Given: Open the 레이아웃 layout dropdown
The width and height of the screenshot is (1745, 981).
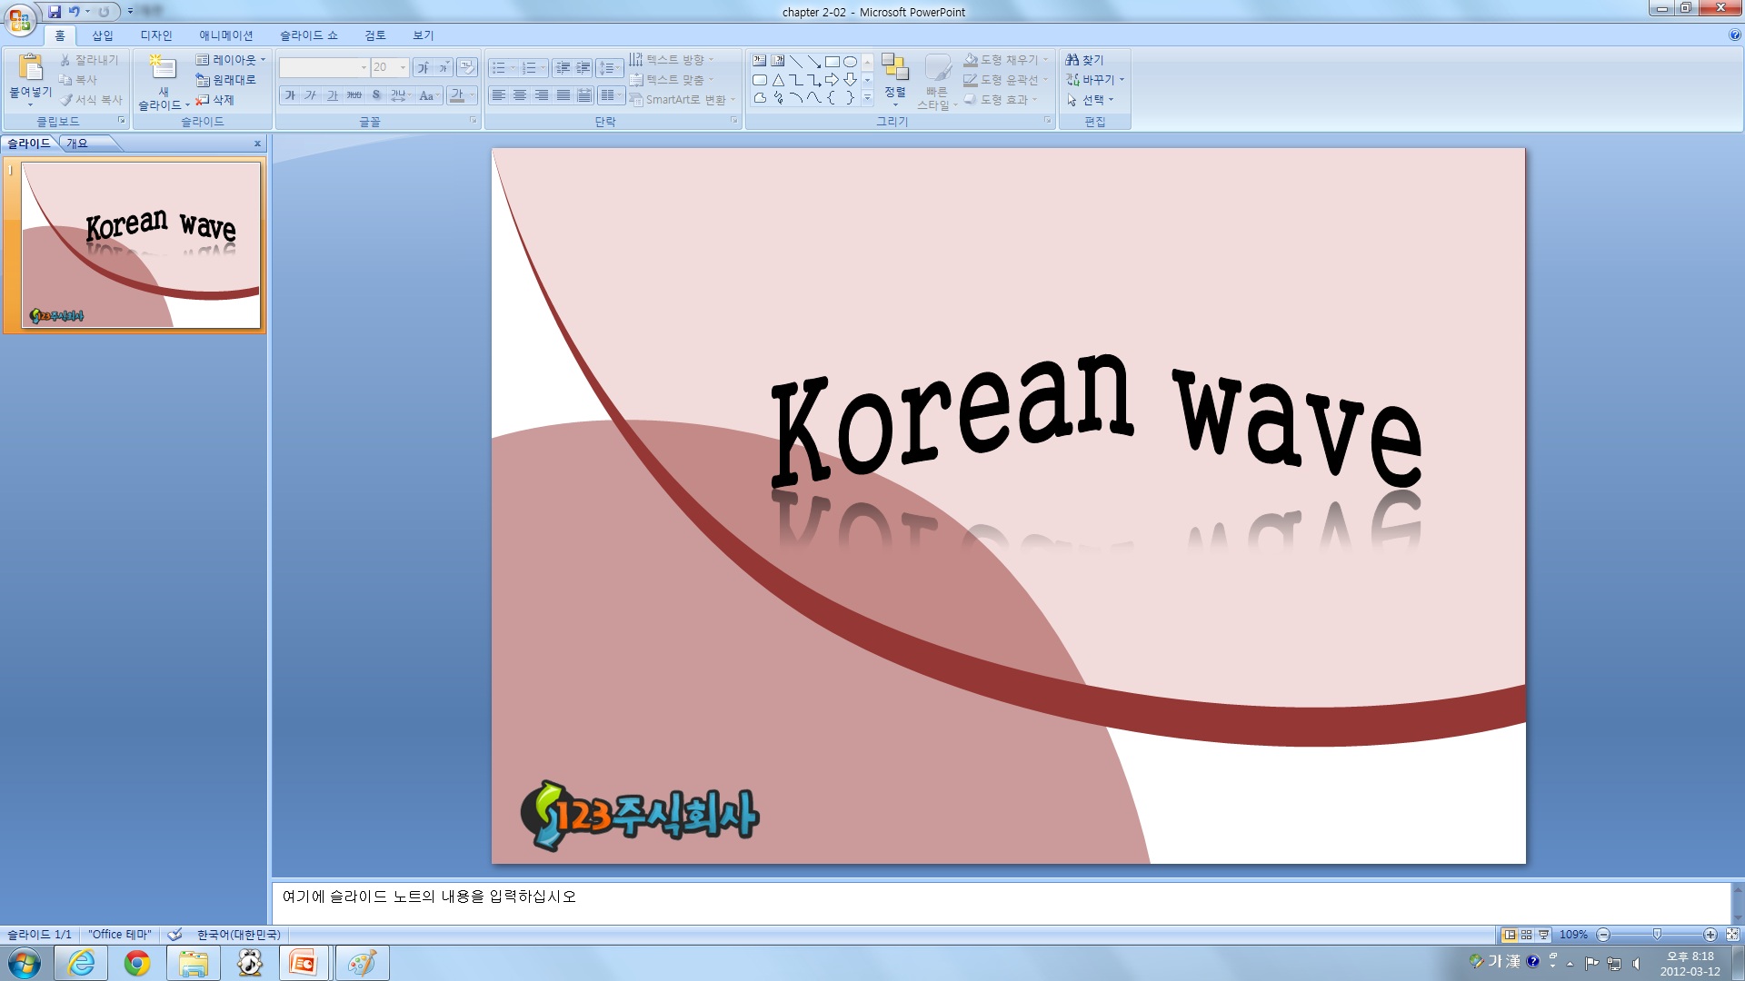Looking at the screenshot, I should click(x=231, y=60).
